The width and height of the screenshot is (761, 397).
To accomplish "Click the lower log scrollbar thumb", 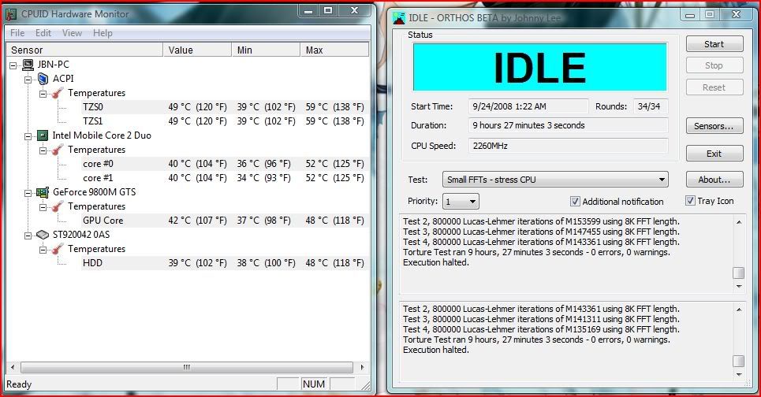I will (x=739, y=361).
